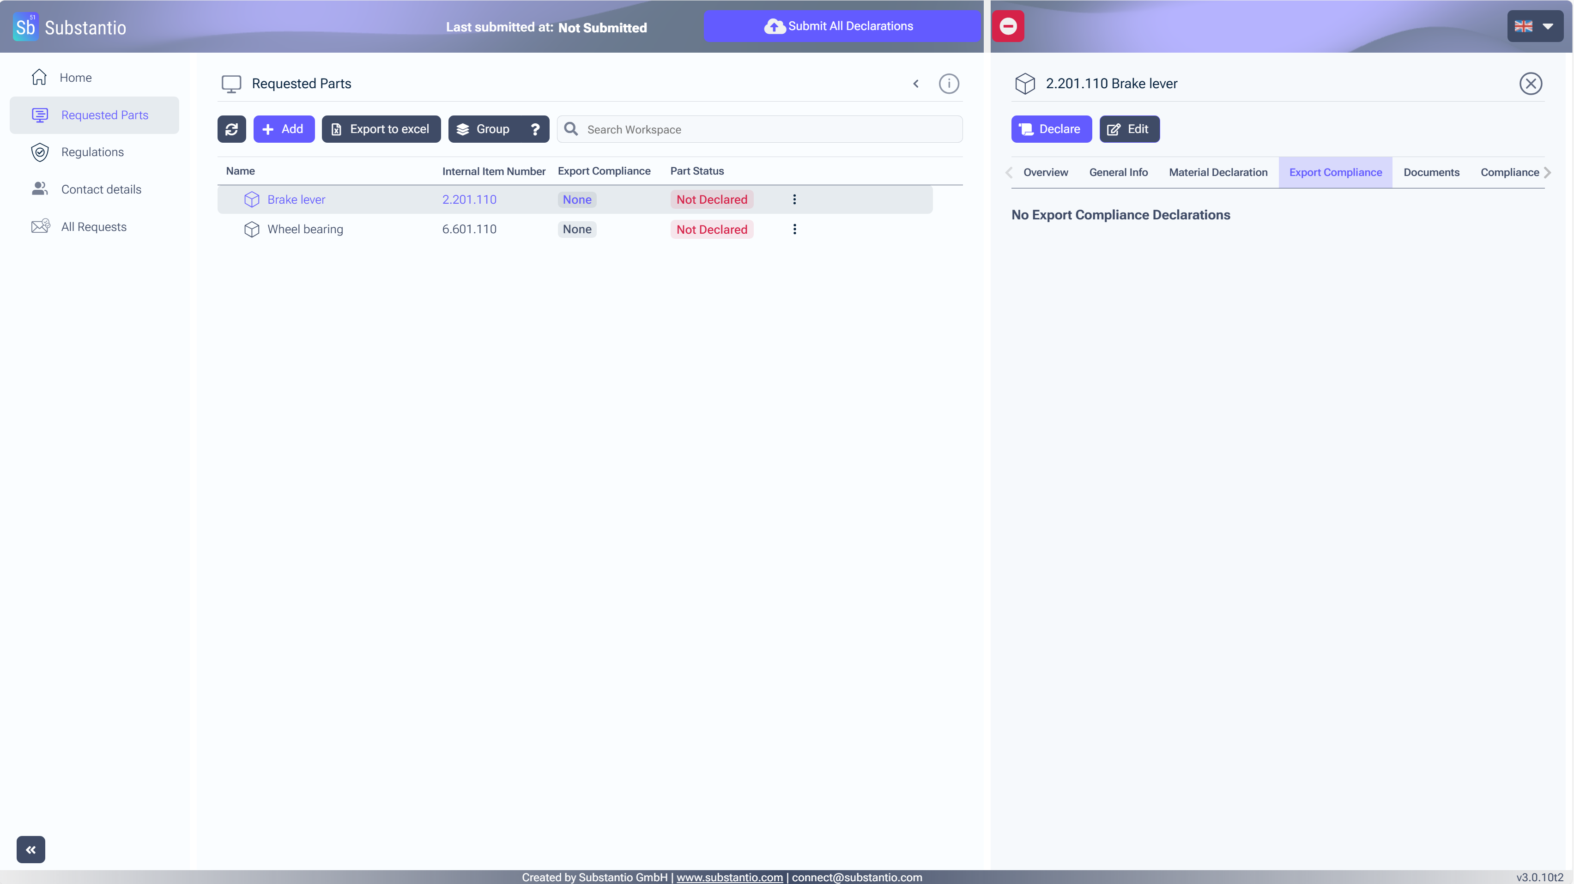Open www.substantio.com footer link
The image size is (1574, 884).
pyautogui.click(x=729, y=877)
